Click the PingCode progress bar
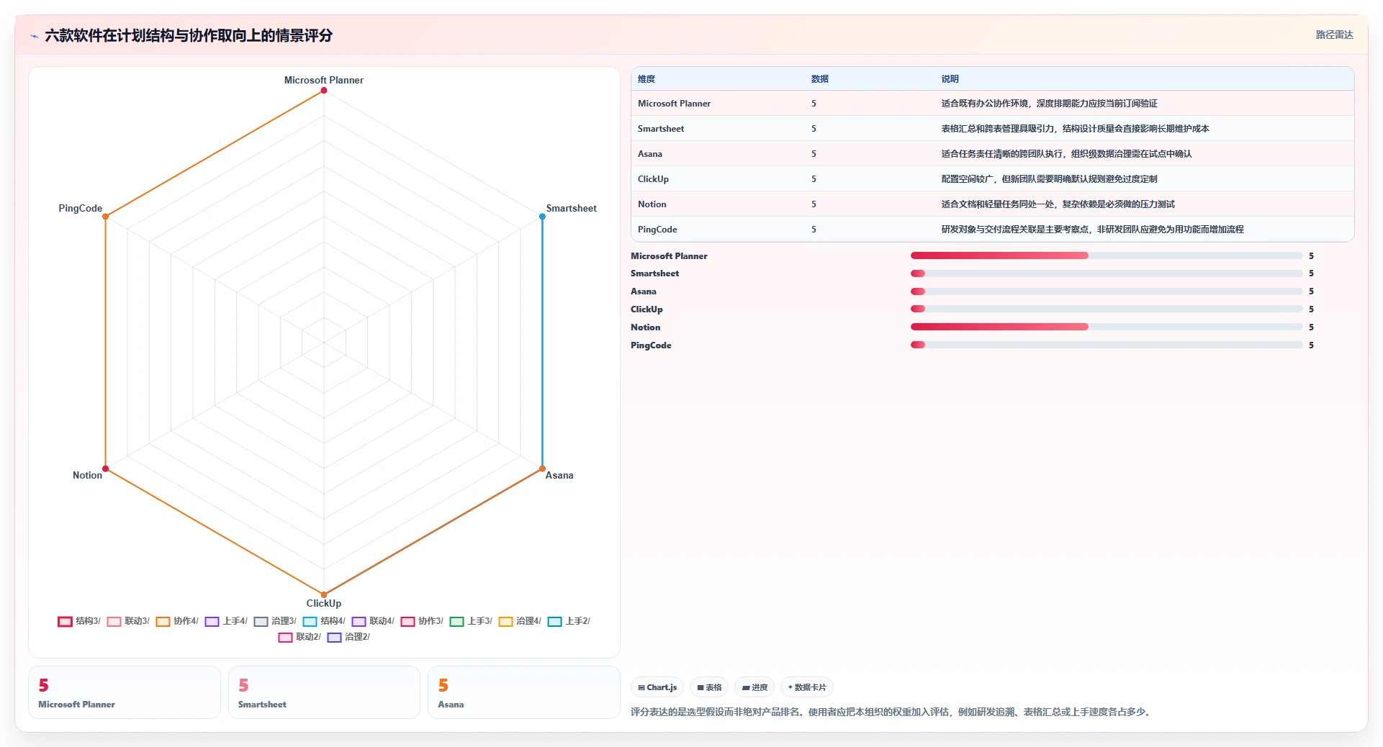1383x747 pixels. click(x=1107, y=345)
